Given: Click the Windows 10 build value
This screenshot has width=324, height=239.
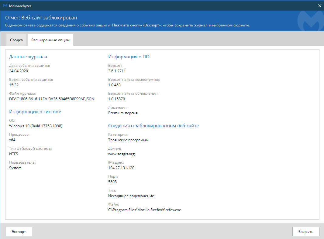Looking at the screenshot, I should point(36,126).
